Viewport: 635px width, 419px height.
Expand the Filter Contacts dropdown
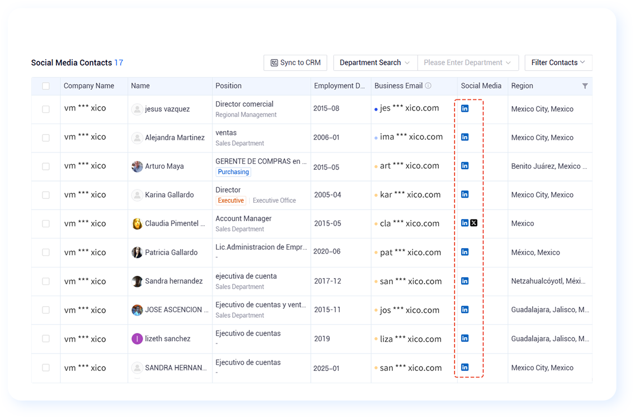coord(558,63)
